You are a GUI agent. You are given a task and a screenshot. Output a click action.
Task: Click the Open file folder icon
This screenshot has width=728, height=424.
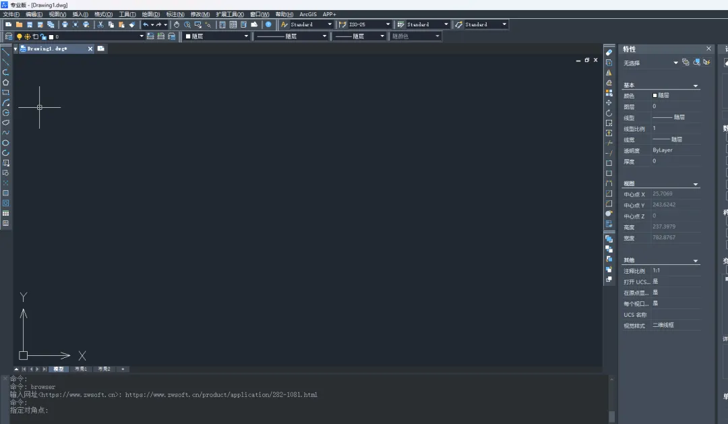pos(19,25)
